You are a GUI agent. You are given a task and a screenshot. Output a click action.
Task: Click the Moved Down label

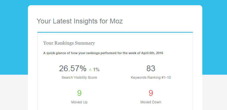click(x=151, y=102)
